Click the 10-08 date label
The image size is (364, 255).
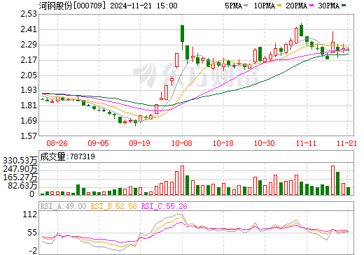[182, 143]
